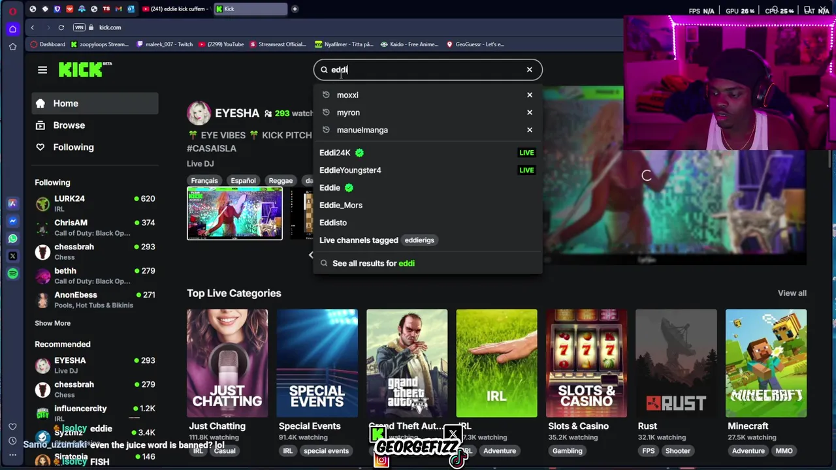Open Dashboard bookmark
Screen dimensions: 836x470
[48, 44]
